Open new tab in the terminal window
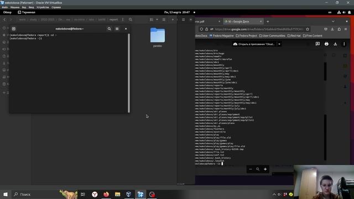This screenshot has height=199, width=354. (x=14, y=29)
